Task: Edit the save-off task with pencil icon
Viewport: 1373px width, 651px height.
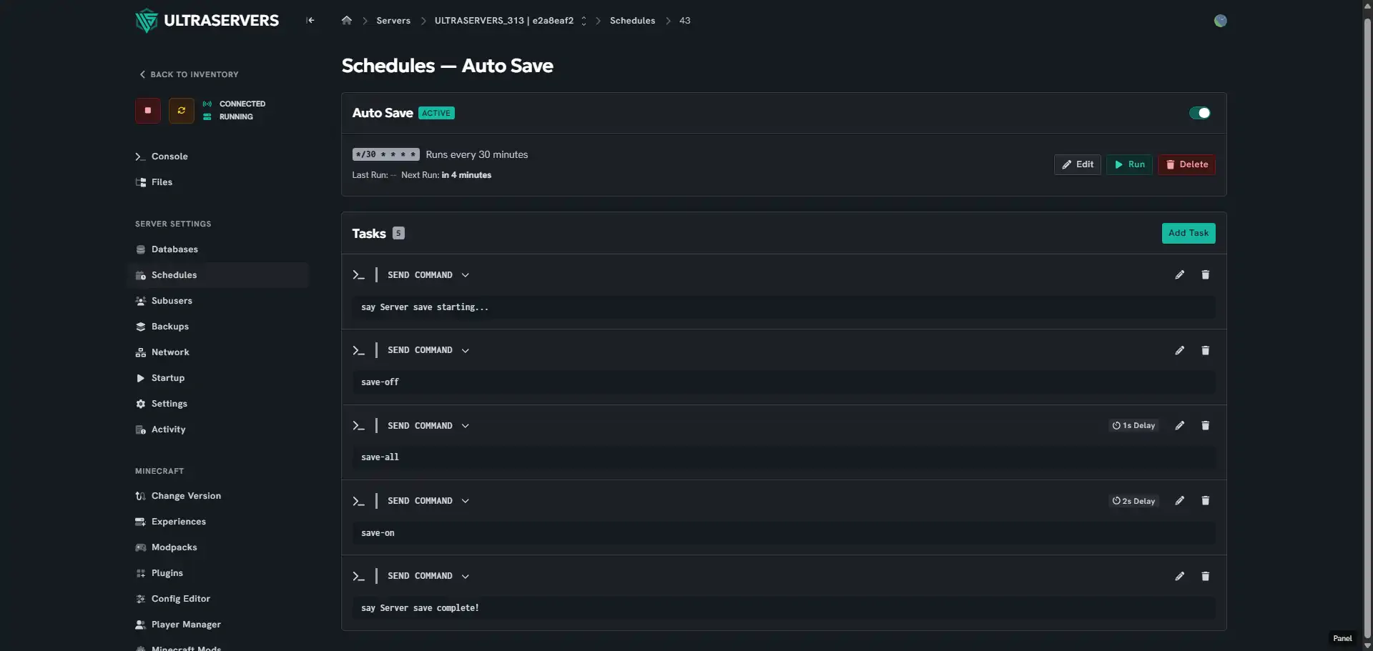Action: [x=1180, y=350]
